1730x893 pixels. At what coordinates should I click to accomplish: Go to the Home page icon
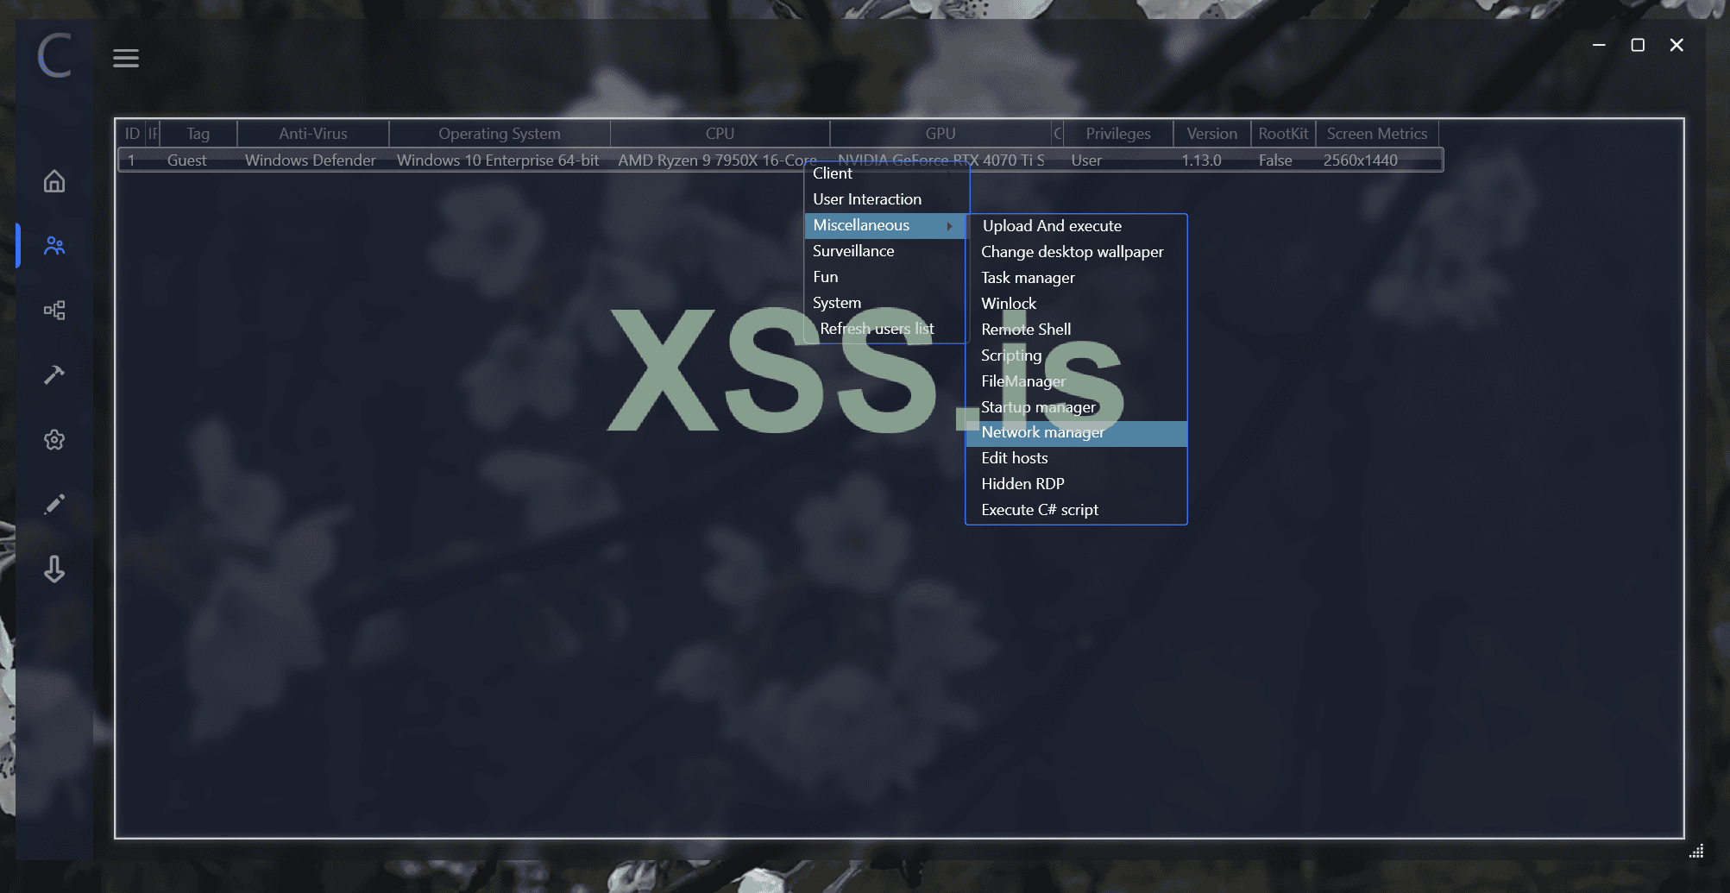(54, 181)
